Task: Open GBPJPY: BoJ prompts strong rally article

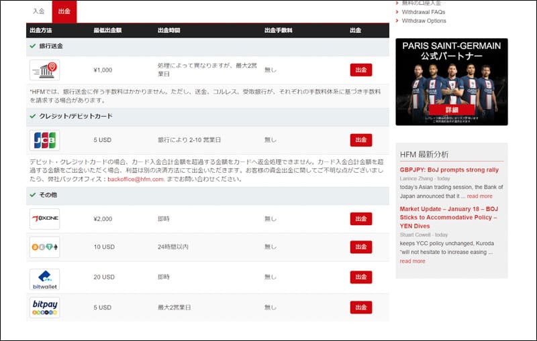Action: (449, 170)
